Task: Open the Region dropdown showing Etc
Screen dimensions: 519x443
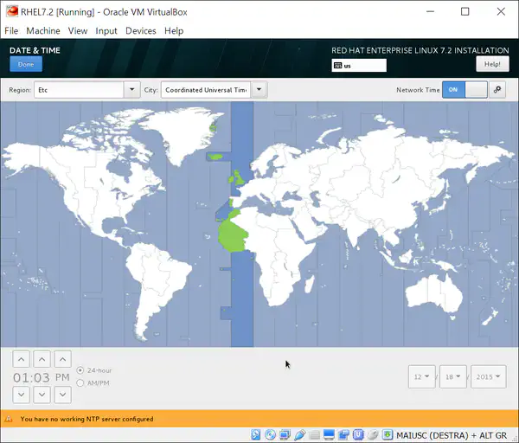Action: (86, 90)
